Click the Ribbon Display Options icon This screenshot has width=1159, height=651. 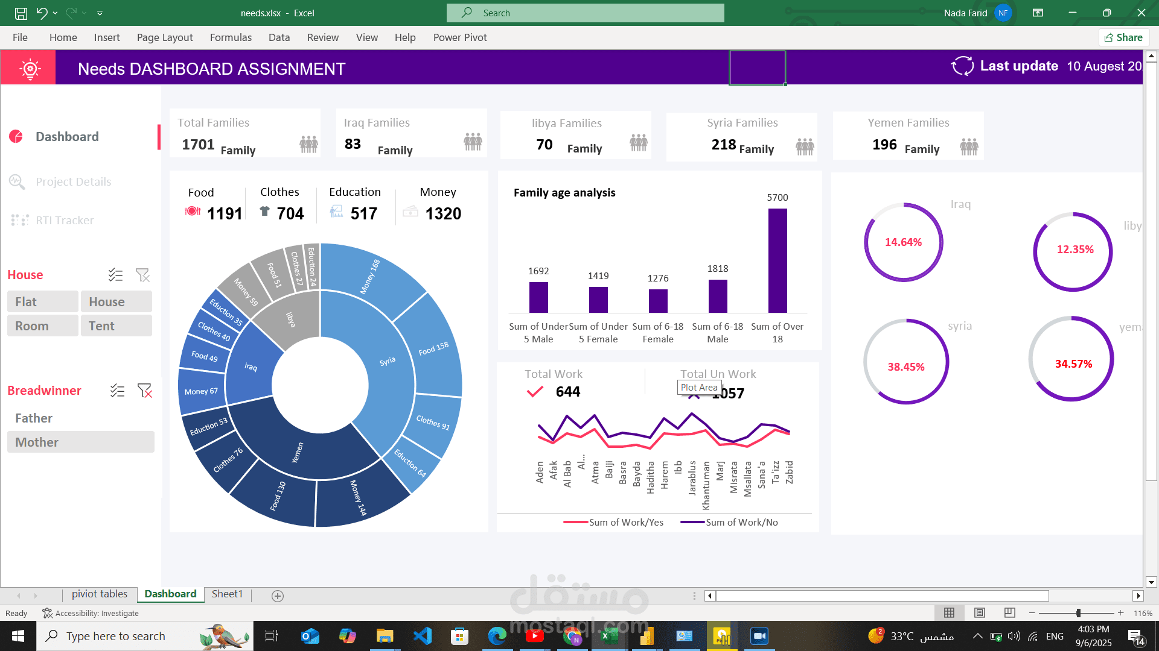tap(1038, 13)
